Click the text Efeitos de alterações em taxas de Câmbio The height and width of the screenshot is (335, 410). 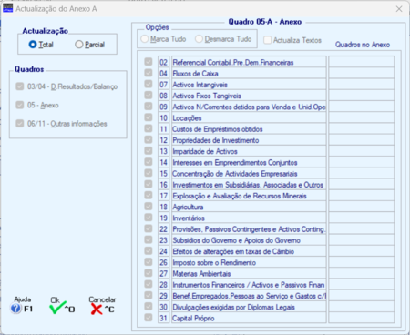[233, 251]
